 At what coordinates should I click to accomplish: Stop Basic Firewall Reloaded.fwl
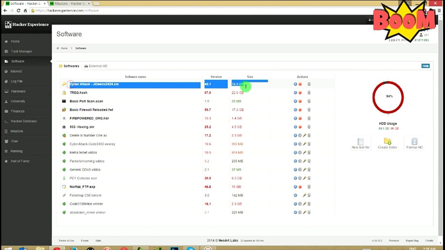300,110
